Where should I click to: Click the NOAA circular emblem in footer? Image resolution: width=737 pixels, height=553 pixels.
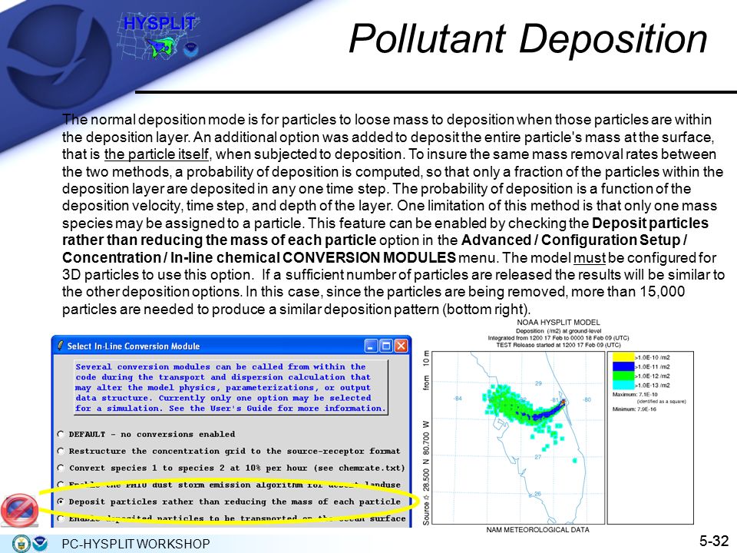click(x=40, y=544)
